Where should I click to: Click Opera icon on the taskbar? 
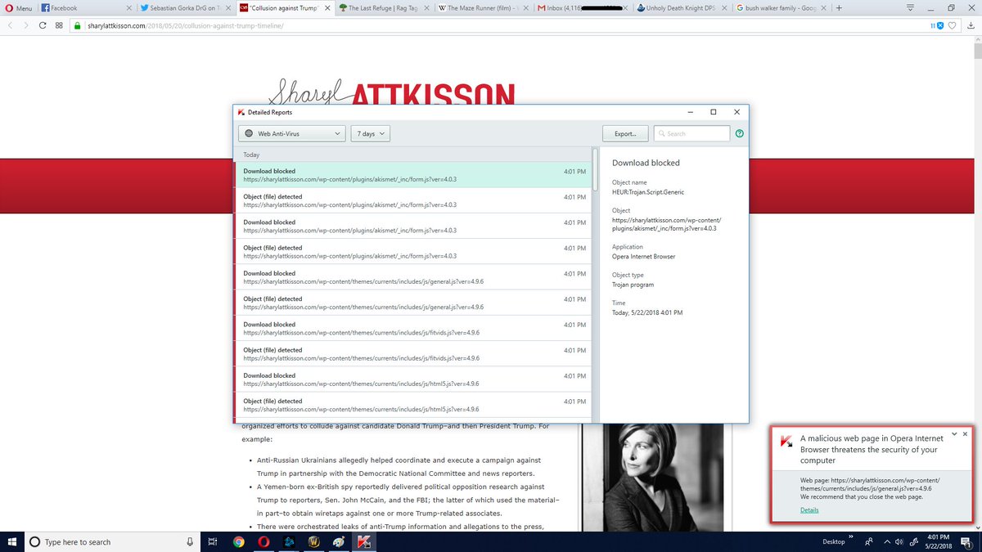[264, 541]
